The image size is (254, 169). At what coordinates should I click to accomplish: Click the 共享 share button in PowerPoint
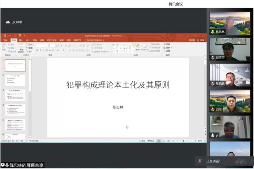coord(201,40)
